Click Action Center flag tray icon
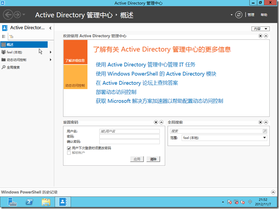Screen dimensions: 279x209 229,202
